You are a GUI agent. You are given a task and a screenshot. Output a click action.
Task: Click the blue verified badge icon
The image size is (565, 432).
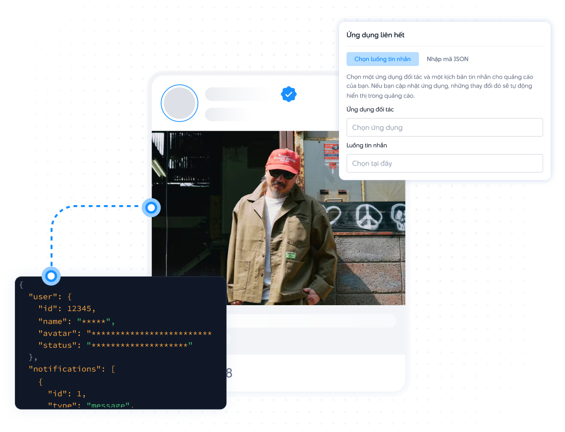(288, 94)
